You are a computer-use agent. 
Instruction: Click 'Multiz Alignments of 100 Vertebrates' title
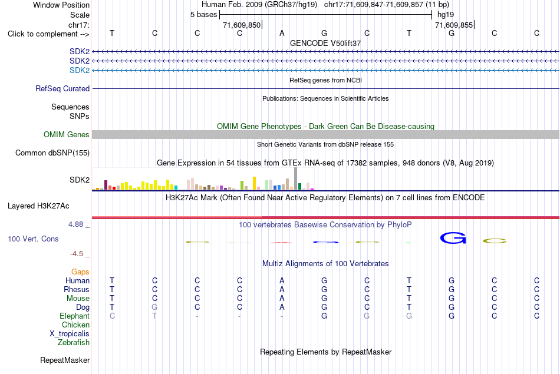tap(325, 264)
